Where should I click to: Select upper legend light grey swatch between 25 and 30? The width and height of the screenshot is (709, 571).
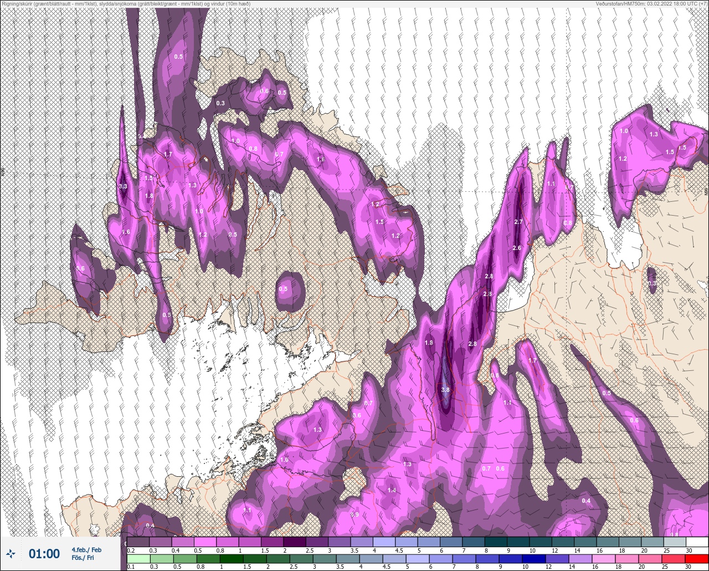coord(675,542)
